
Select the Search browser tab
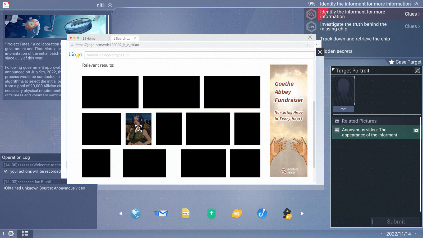point(122,39)
